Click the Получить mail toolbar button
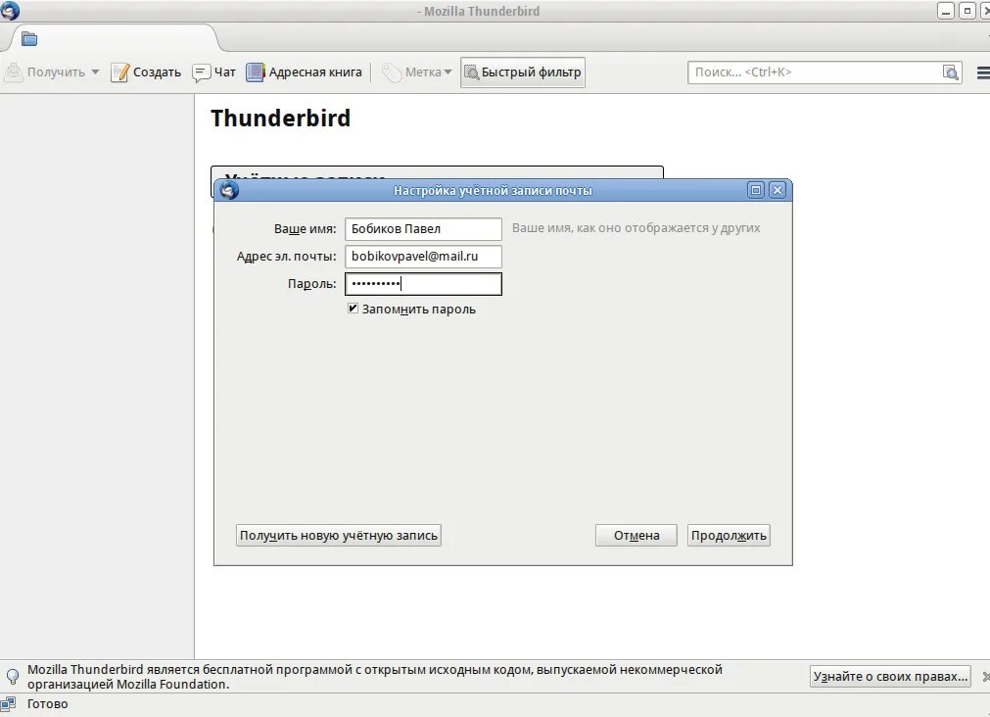Image resolution: width=990 pixels, height=717 pixels. click(x=45, y=72)
